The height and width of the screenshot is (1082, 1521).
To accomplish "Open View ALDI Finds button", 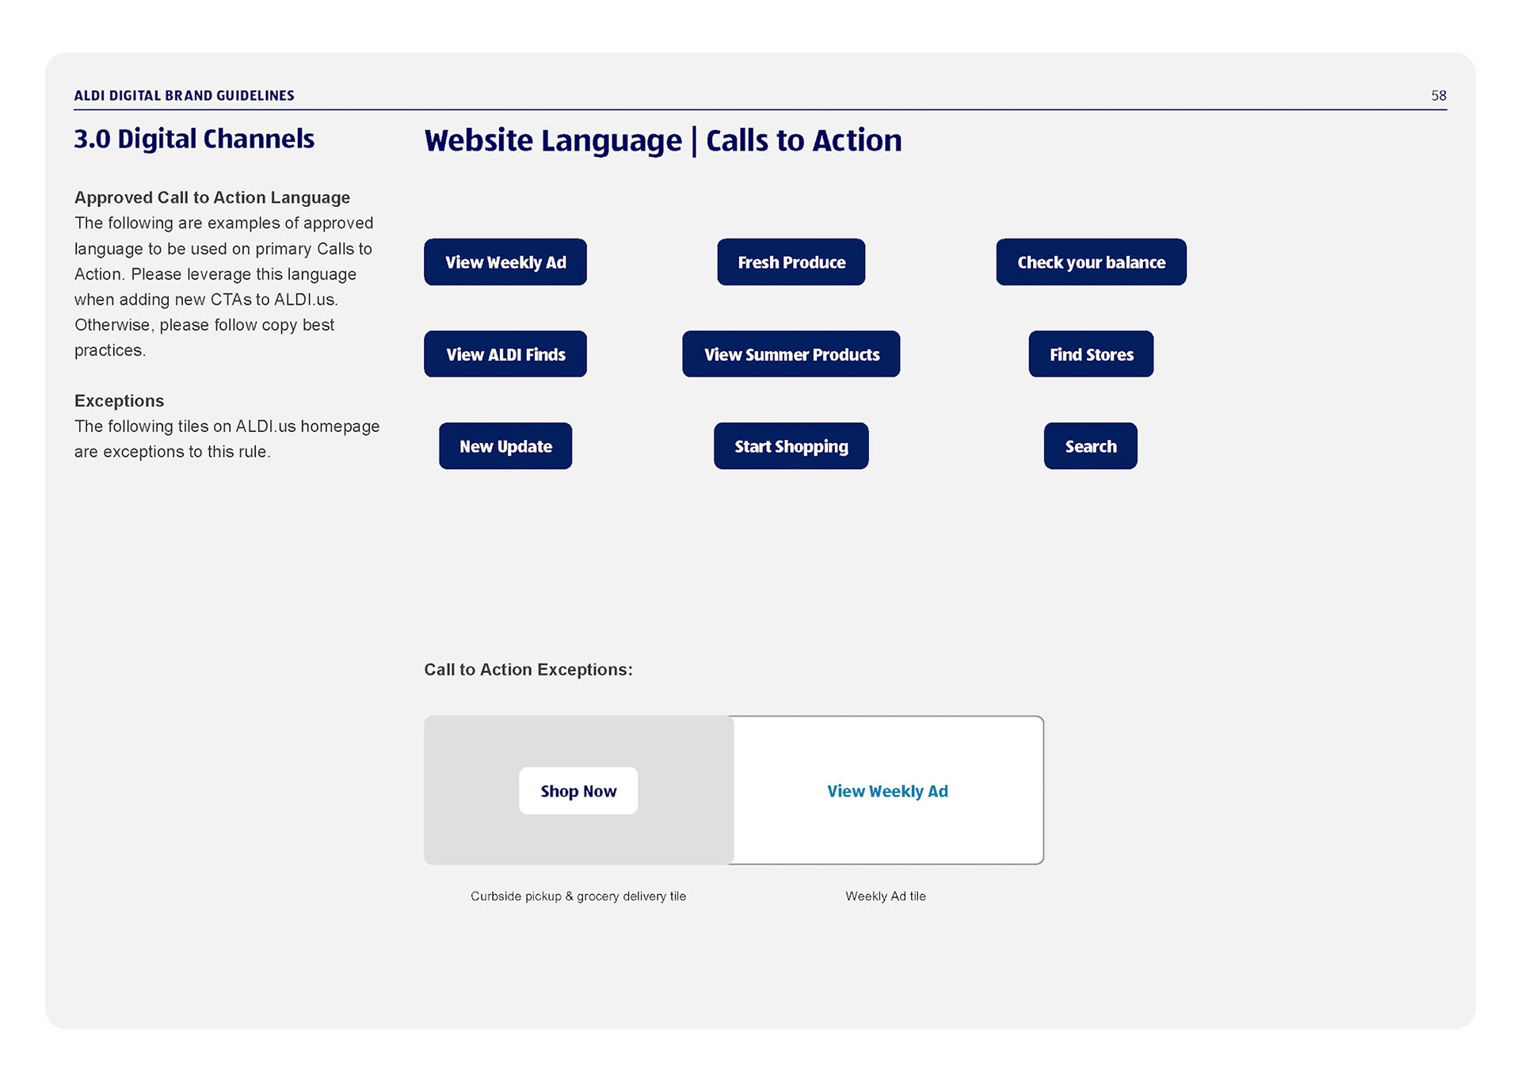I will coord(505,354).
